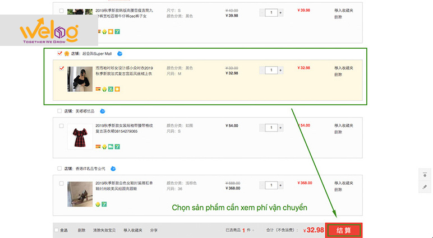Click the pencil feedback floating side icon

coord(425,187)
